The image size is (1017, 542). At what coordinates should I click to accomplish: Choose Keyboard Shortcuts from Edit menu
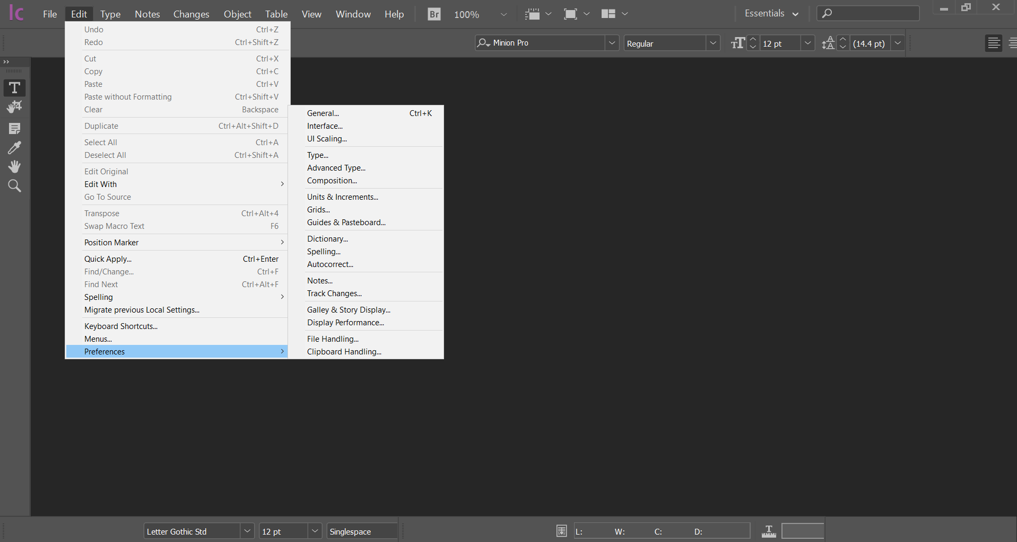pyautogui.click(x=177, y=326)
